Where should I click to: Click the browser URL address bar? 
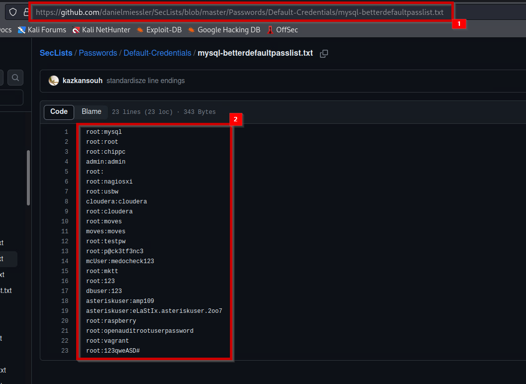click(x=239, y=12)
